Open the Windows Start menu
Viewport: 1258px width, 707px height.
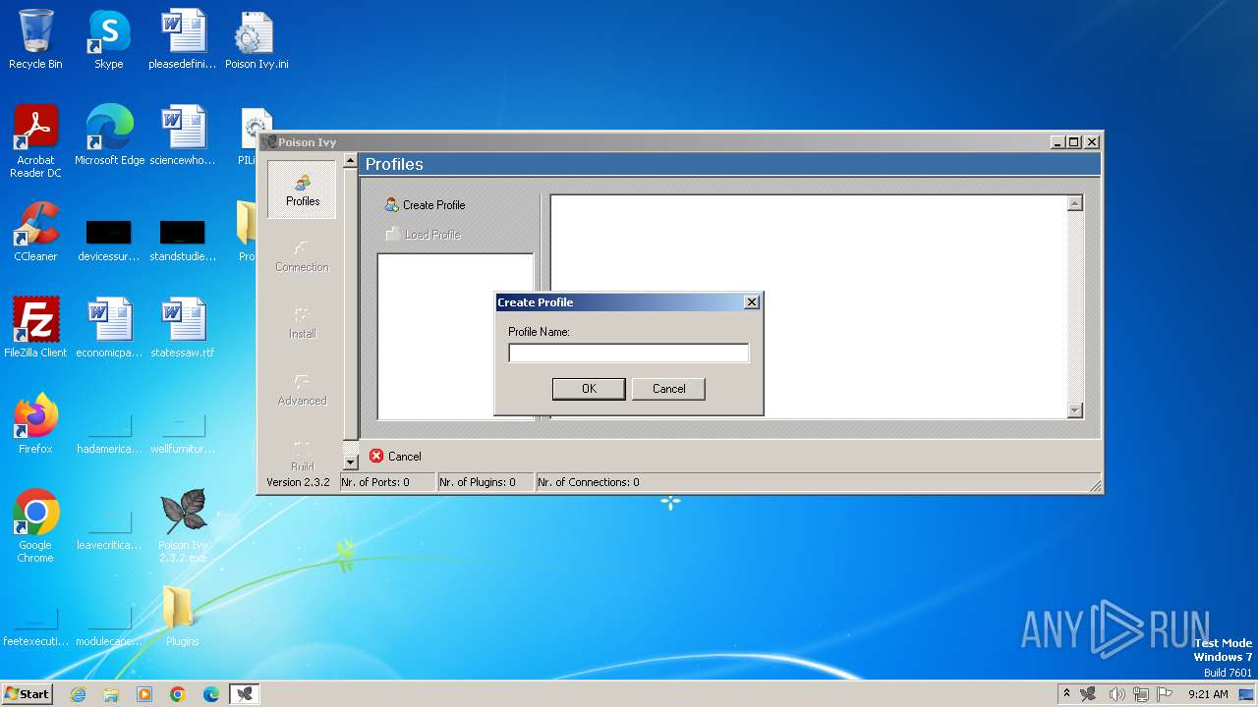click(x=27, y=693)
